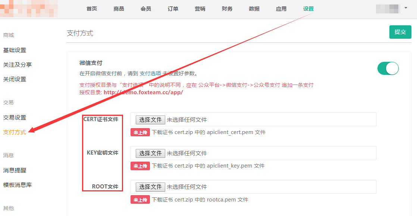Go to the 商品 menu
Screen dimensions: 417x216
point(119,9)
